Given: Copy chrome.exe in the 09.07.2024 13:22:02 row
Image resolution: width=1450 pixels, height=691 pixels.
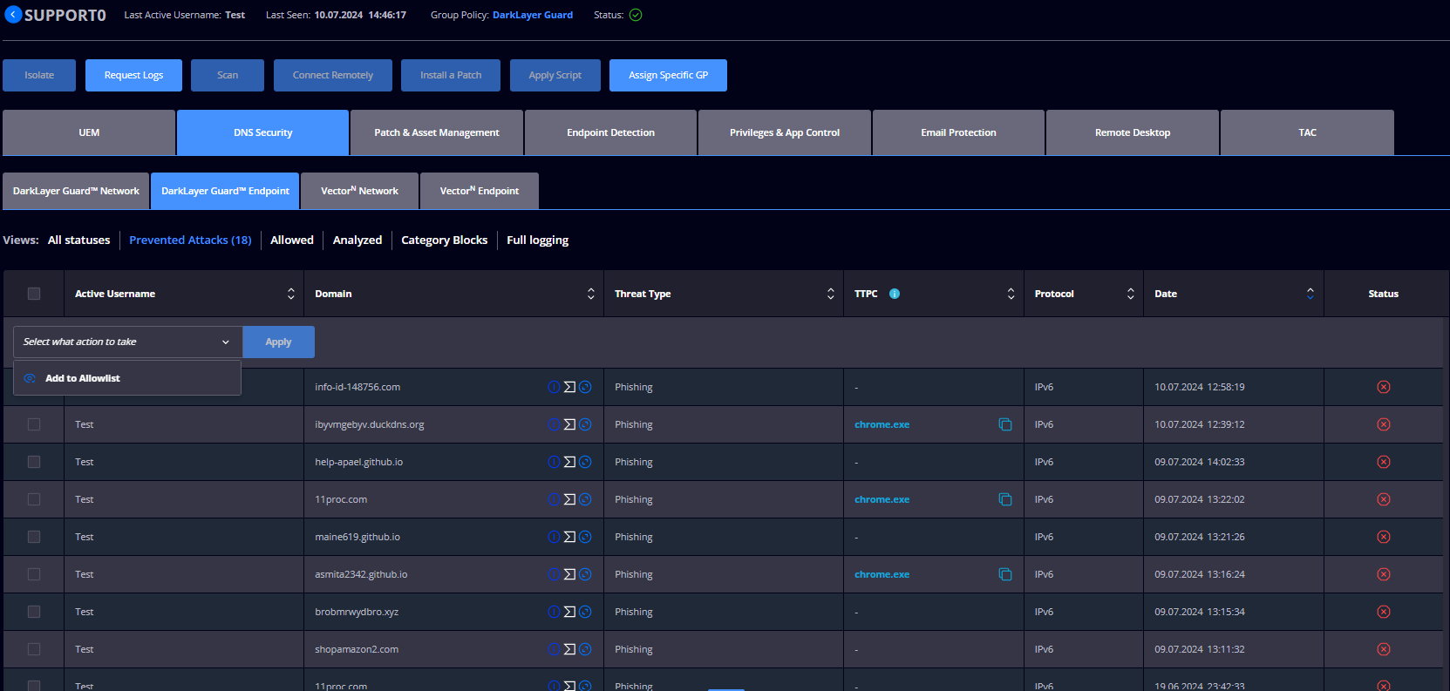Looking at the screenshot, I should [x=1005, y=499].
